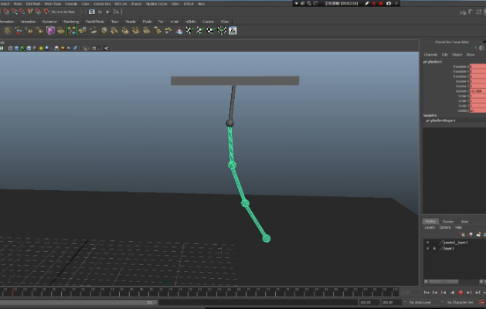
Task: Click the make live magnet beside No Live Surface
Action: tap(46, 12)
